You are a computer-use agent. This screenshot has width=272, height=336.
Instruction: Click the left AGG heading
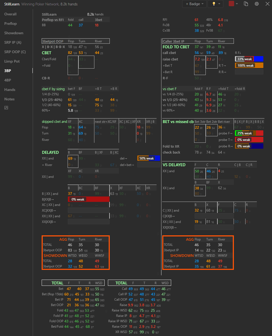coord(63,239)
